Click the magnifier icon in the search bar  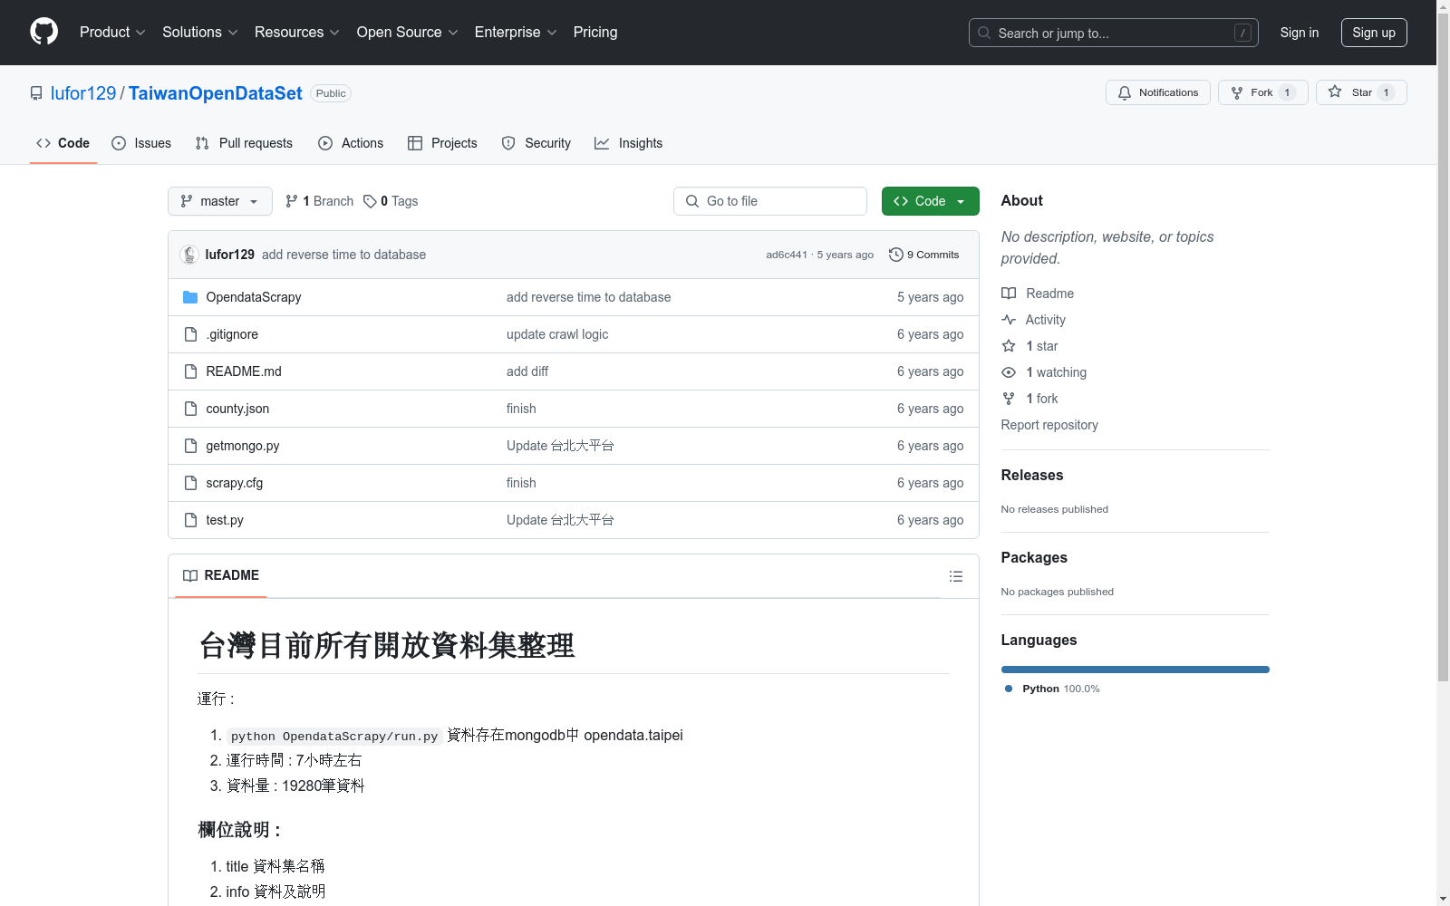pyautogui.click(x=984, y=33)
